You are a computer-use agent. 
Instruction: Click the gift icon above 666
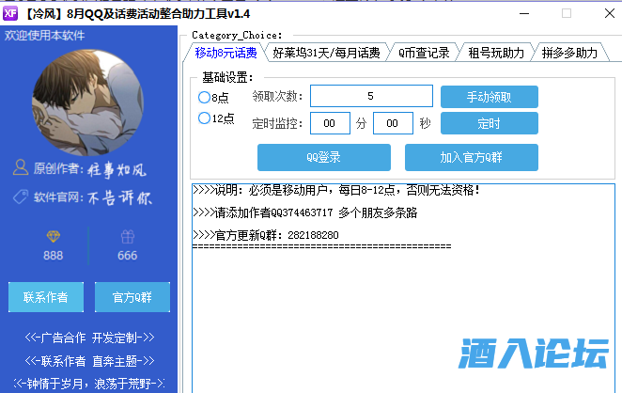coord(127,236)
